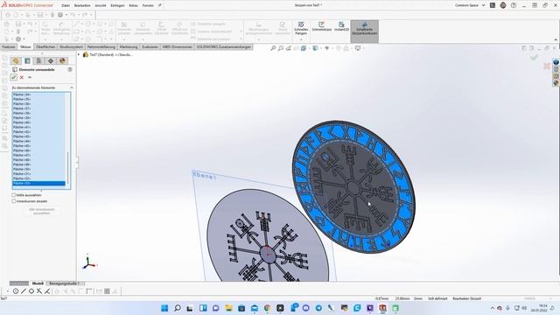This screenshot has width=560, height=315.
Task: Switch to Features ribbon tab
Action: (9, 46)
